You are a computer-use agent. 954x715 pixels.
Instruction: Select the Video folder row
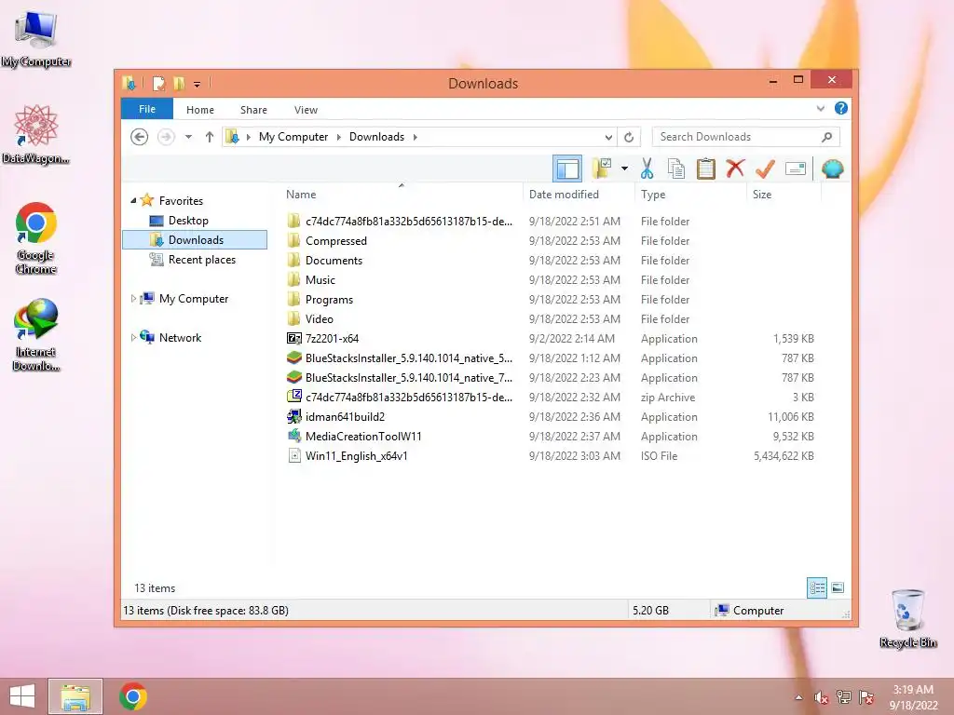(551, 318)
